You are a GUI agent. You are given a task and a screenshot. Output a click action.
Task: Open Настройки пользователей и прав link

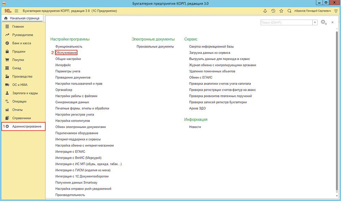[x=79, y=84]
